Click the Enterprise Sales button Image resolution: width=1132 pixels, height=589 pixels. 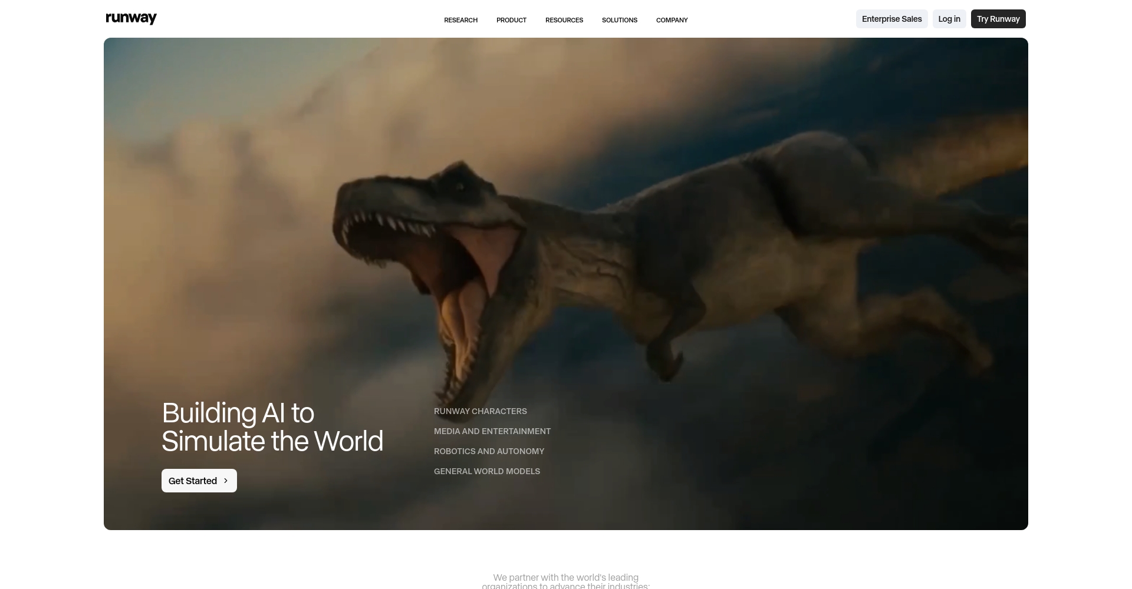pos(891,19)
